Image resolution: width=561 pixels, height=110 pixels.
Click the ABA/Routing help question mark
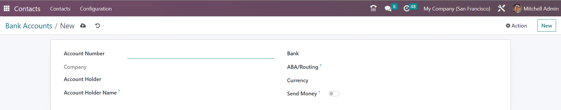tap(320, 66)
